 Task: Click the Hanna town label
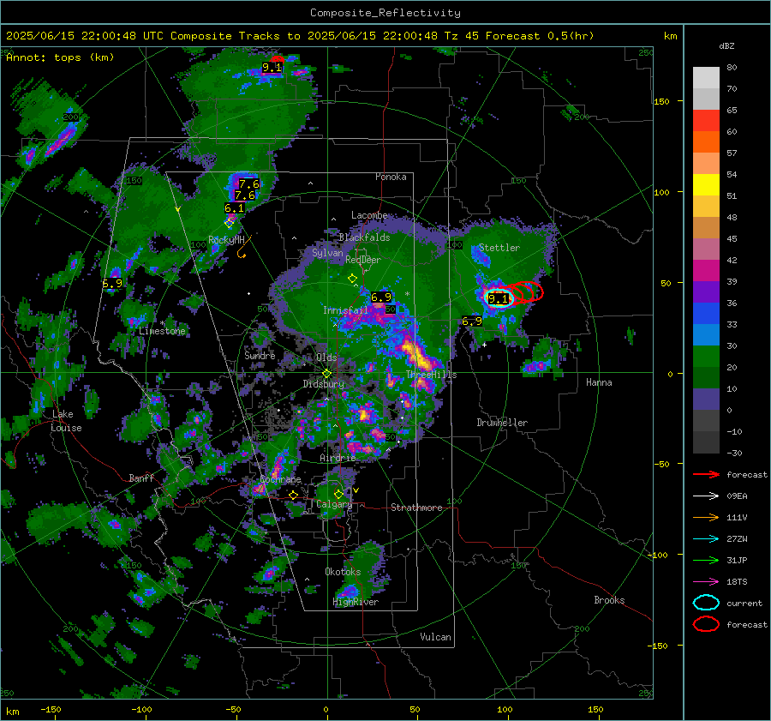[599, 382]
